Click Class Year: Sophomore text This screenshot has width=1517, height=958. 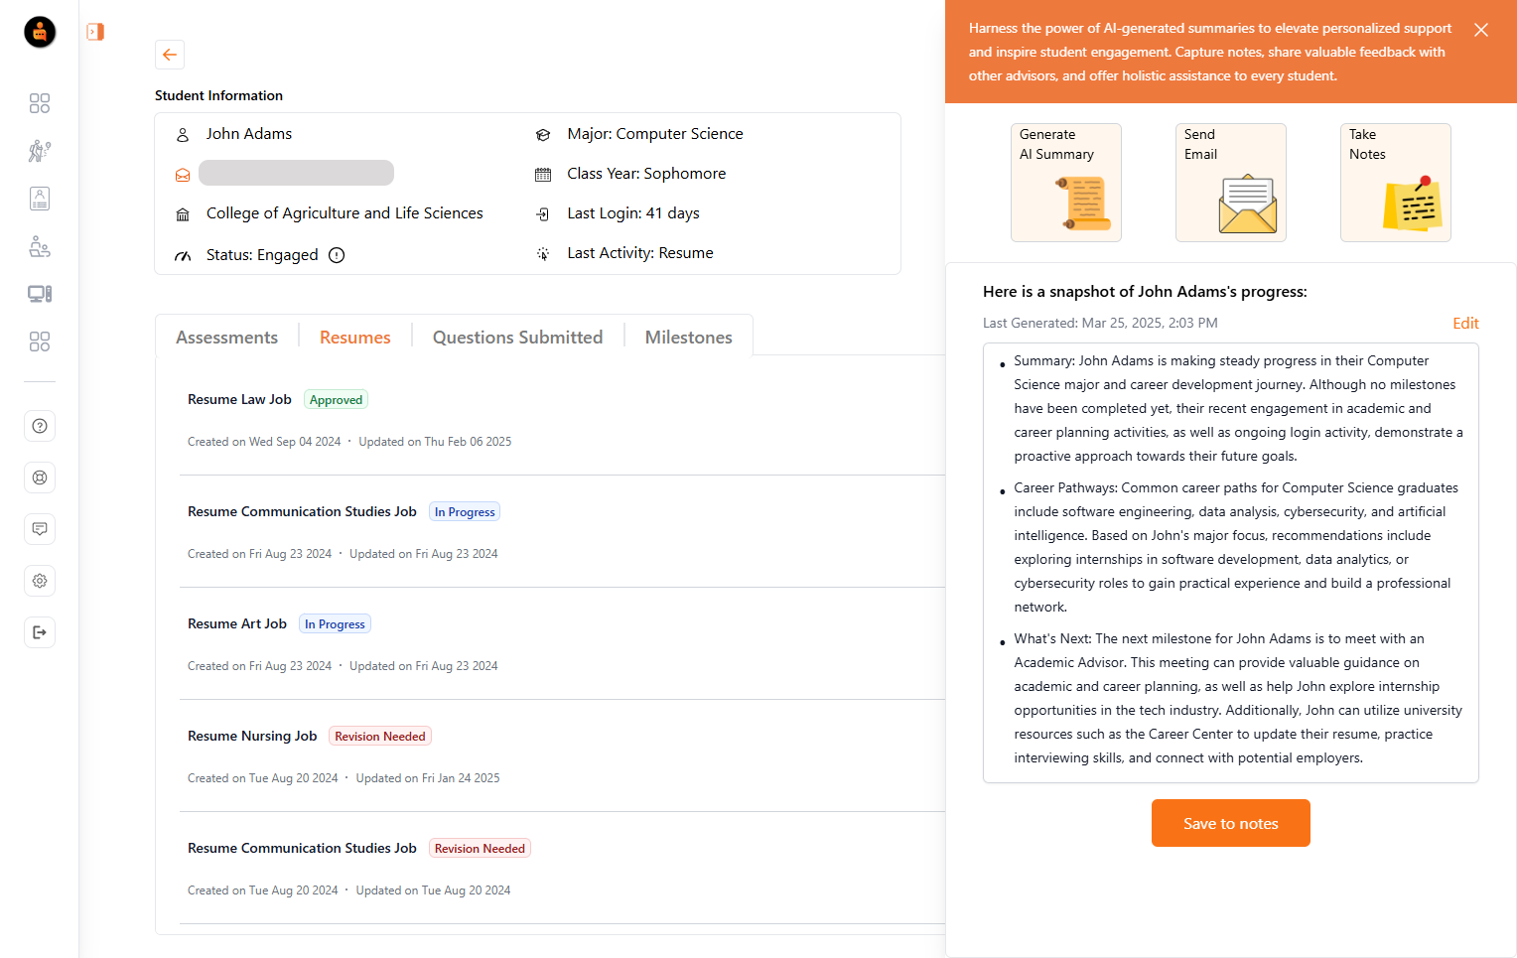click(x=646, y=174)
